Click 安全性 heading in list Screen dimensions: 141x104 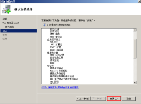click(50, 66)
